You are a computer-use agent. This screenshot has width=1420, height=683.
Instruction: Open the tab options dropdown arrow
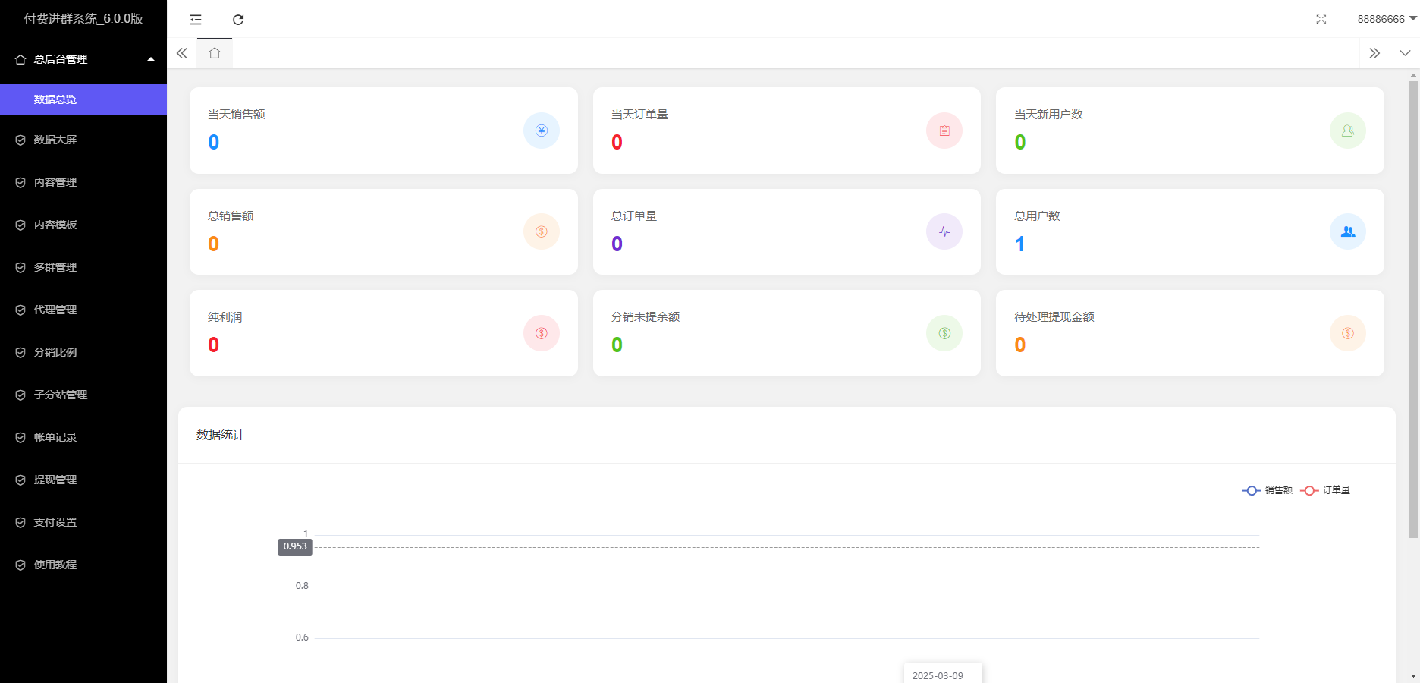pyautogui.click(x=1405, y=53)
